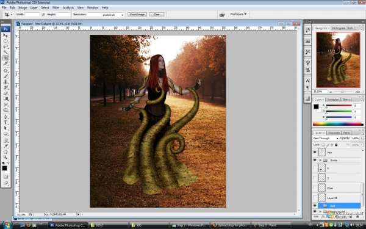Toggle lock transparent pixels checkbox
This screenshot has height=229, width=366.
point(323,145)
